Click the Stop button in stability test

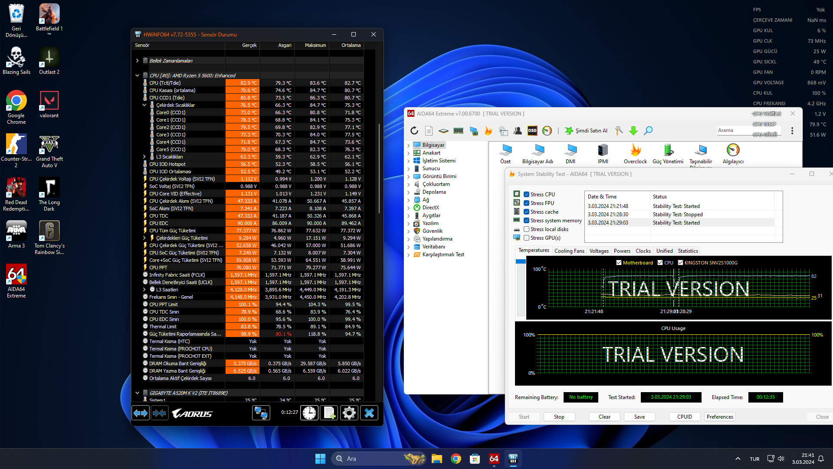coord(559,417)
